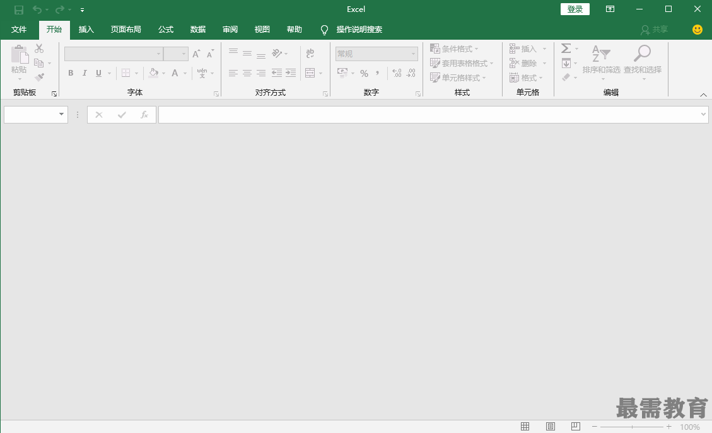This screenshot has width=712, height=433.
Task: Click the accounting number format icon
Action: 342,72
